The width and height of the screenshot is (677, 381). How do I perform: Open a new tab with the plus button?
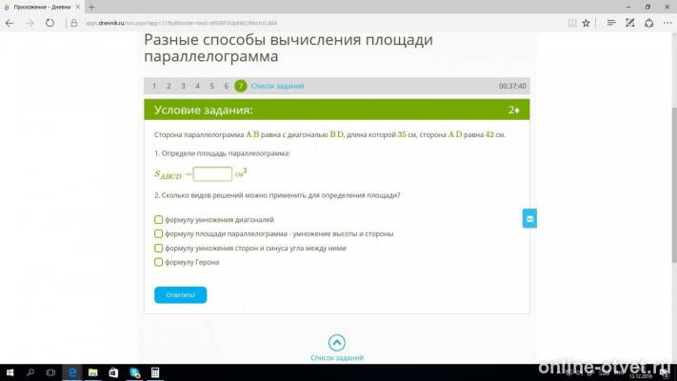[91, 7]
